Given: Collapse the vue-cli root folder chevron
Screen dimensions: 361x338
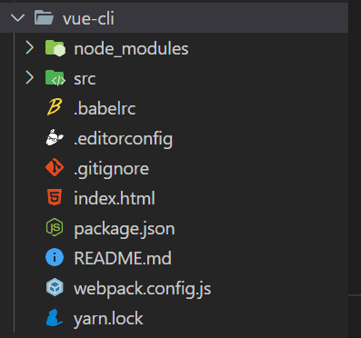Looking at the screenshot, I should coord(17,18).
